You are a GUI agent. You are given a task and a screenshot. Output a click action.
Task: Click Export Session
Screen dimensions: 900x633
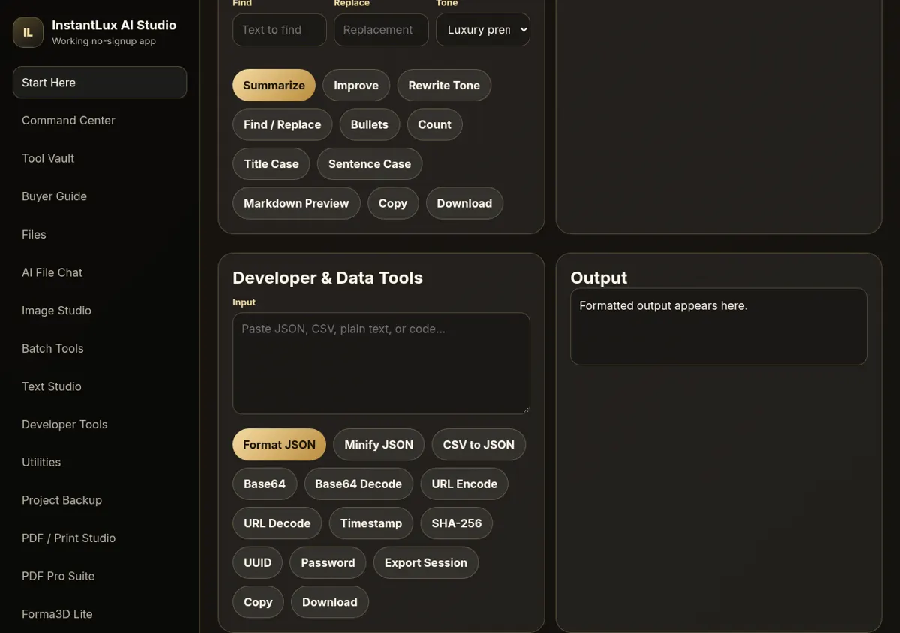426,562
